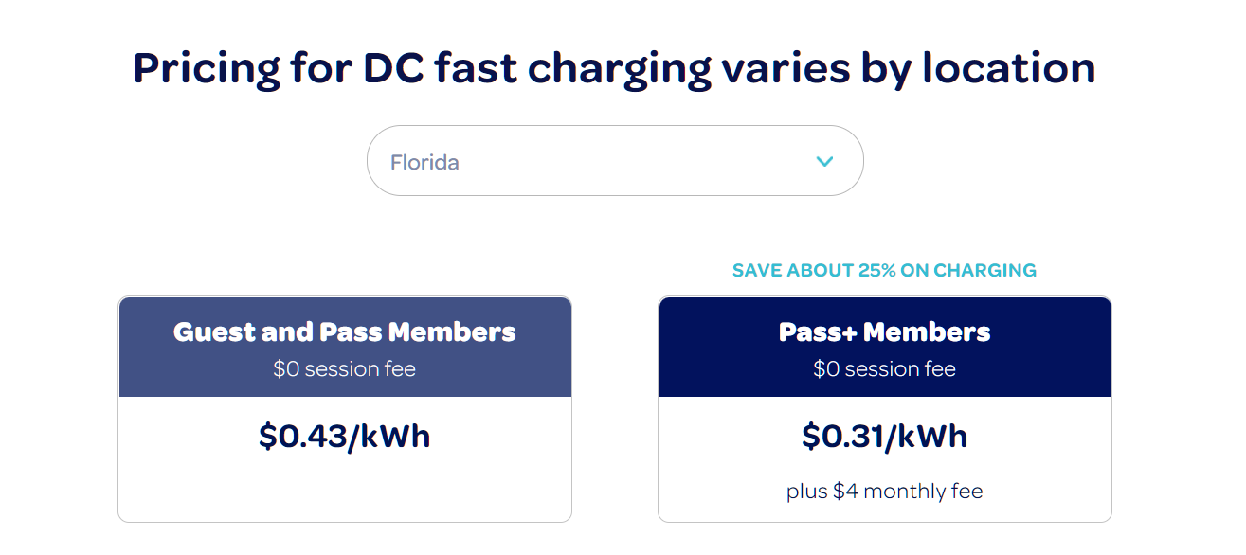Click the 'Florida' text in the selector
Viewport: 1246px width, 555px height.
(424, 162)
